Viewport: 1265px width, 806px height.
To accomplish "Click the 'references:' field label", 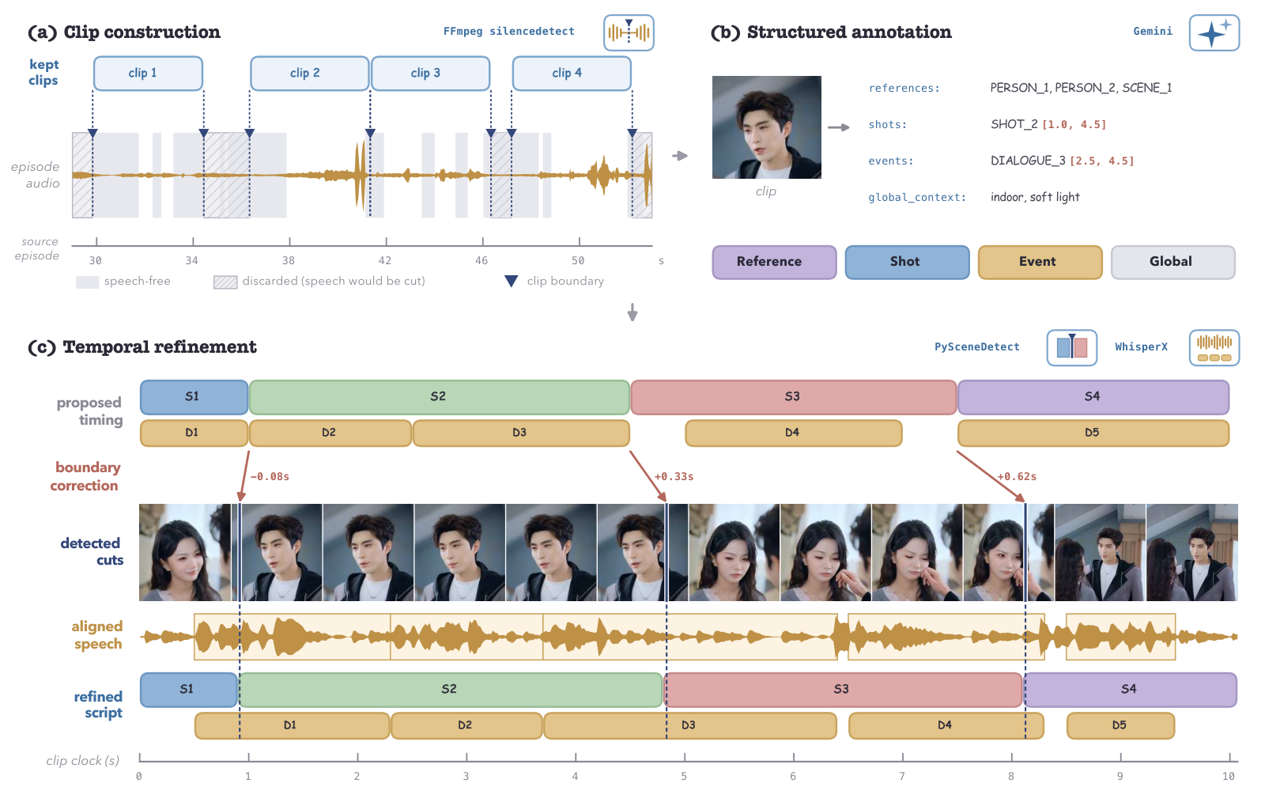I will 904,89.
